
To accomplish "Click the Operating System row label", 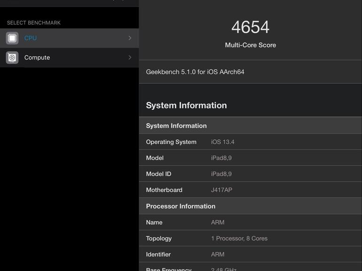I will pyautogui.click(x=171, y=142).
